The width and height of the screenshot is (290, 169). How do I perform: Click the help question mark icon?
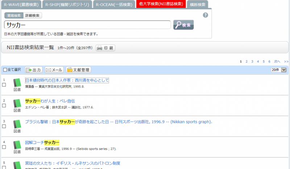[x=206, y=15]
